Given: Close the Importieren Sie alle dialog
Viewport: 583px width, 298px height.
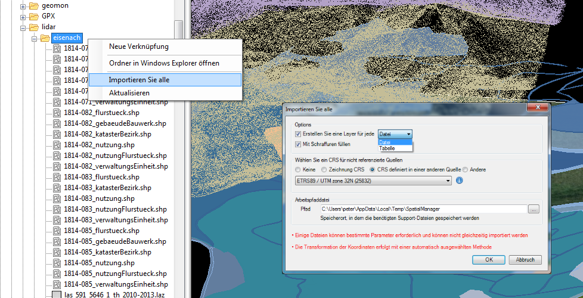Looking at the screenshot, I should tap(537, 108).
